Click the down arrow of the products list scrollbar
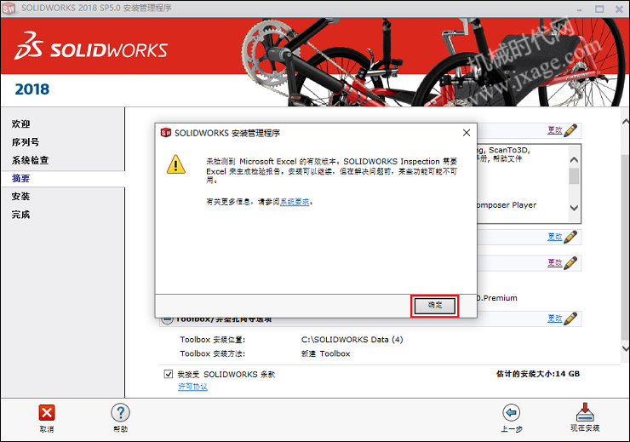The height and width of the screenshot is (442, 630). [574, 208]
